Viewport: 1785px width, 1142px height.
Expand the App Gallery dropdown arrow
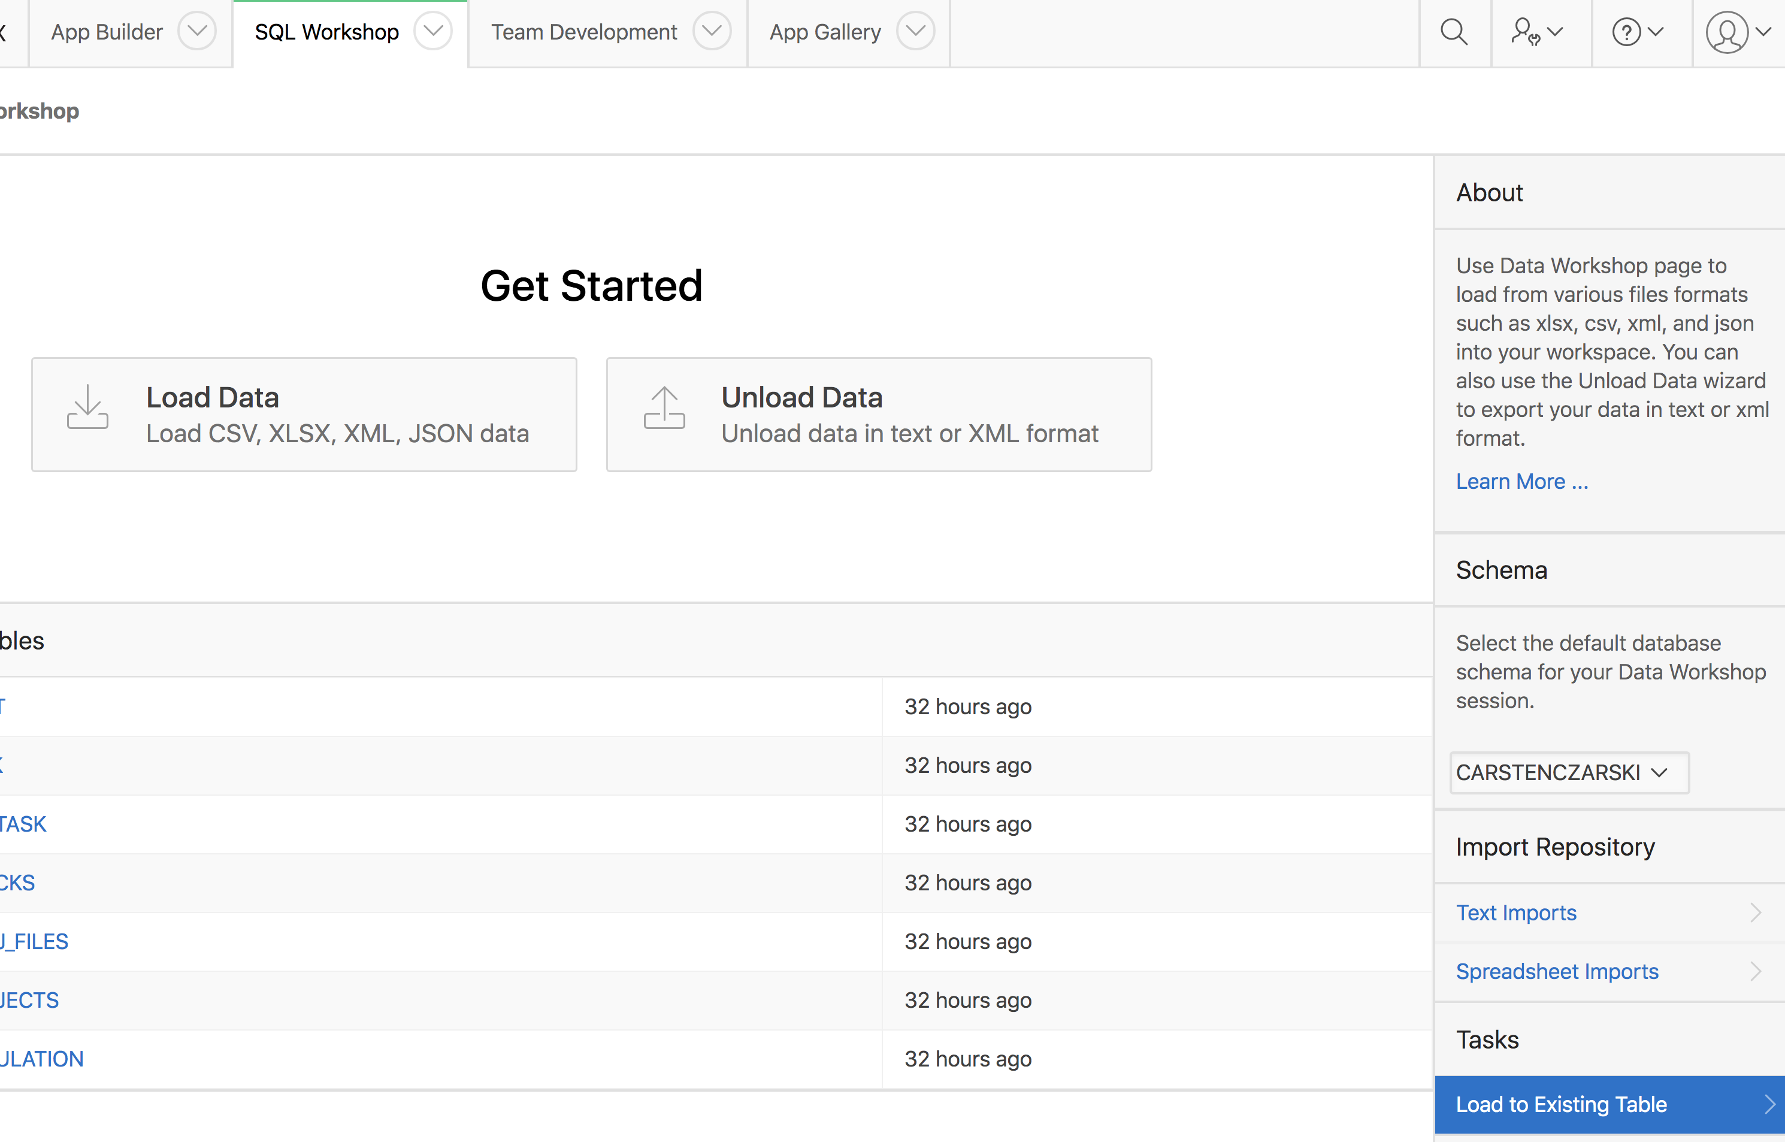(915, 31)
